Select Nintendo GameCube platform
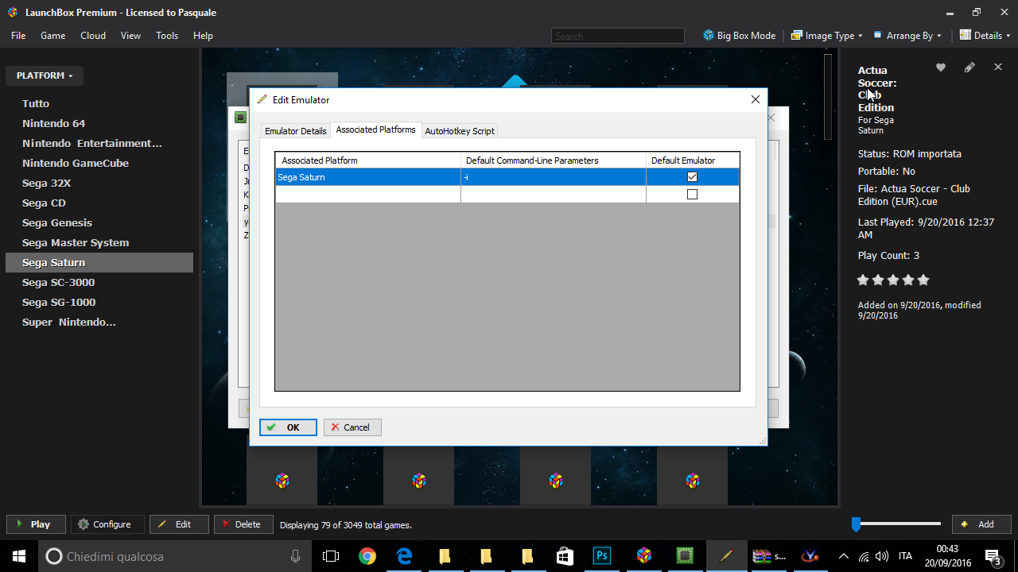This screenshot has width=1018, height=572. point(99,163)
